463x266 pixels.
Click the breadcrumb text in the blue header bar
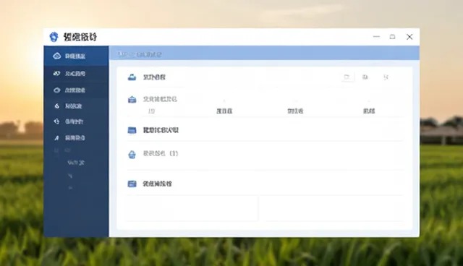click(140, 54)
